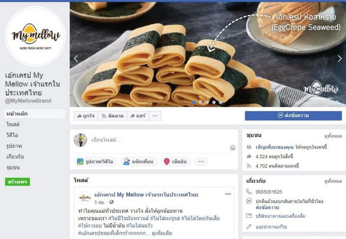Open the emoji picker in post composer
Image resolution: width=346 pixels, height=239 pixels.
click(x=233, y=148)
